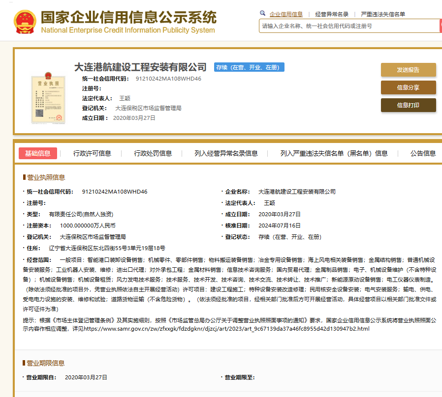Click the blue 存续（在营、开业、在册） status badge
The height and width of the screenshot is (397, 442).
point(249,67)
